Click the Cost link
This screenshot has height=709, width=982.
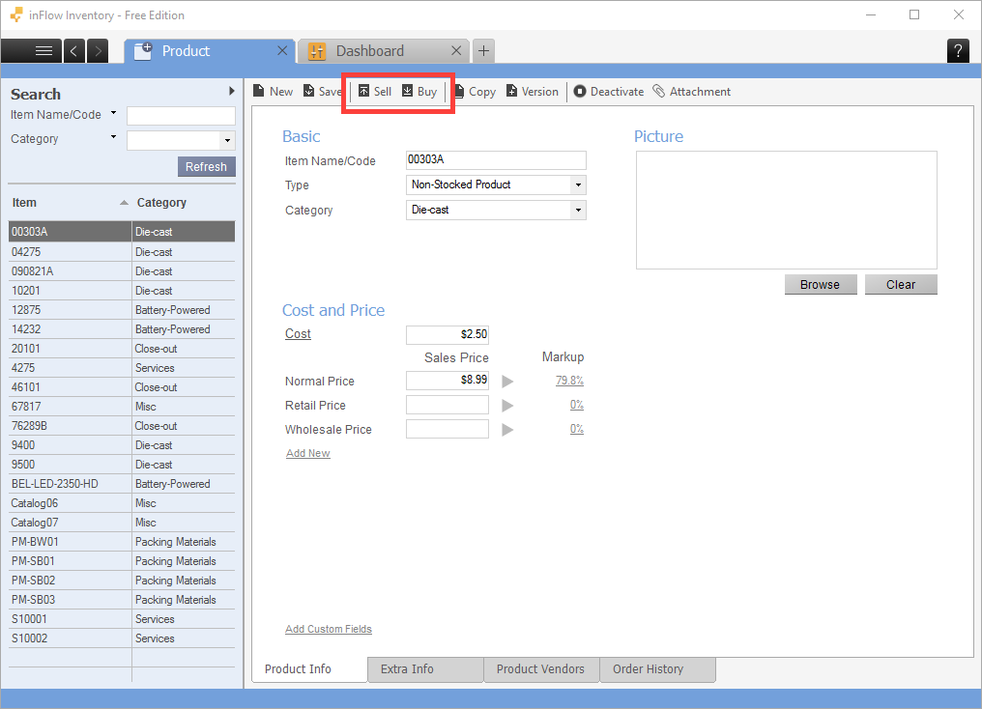coord(298,333)
